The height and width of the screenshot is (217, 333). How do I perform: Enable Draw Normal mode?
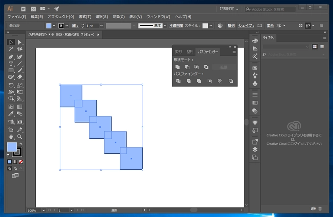click(10, 169)
